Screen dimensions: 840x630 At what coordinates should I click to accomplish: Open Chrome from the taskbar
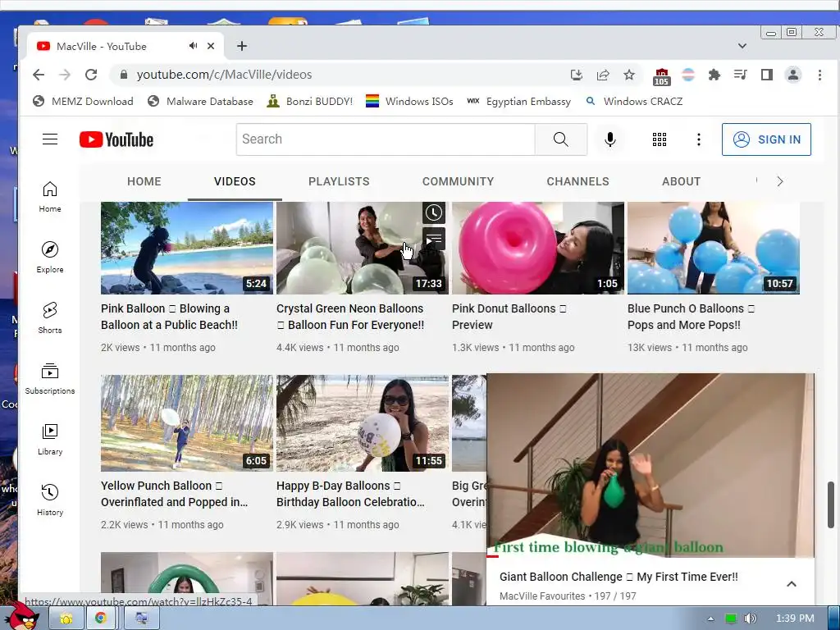[101, 618]
